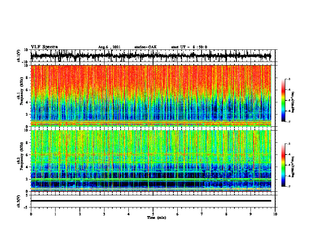Click the ch.1 "Frequency (kHz)" axis label
This screenshot has width=310, height=240.
pyautogui.click(x=22, y=91)
